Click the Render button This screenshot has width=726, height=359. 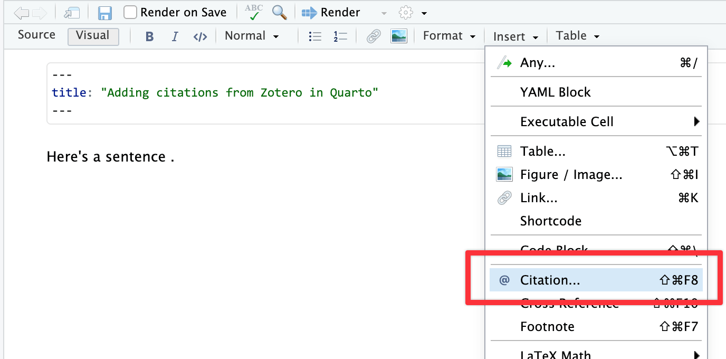(332, 12)
